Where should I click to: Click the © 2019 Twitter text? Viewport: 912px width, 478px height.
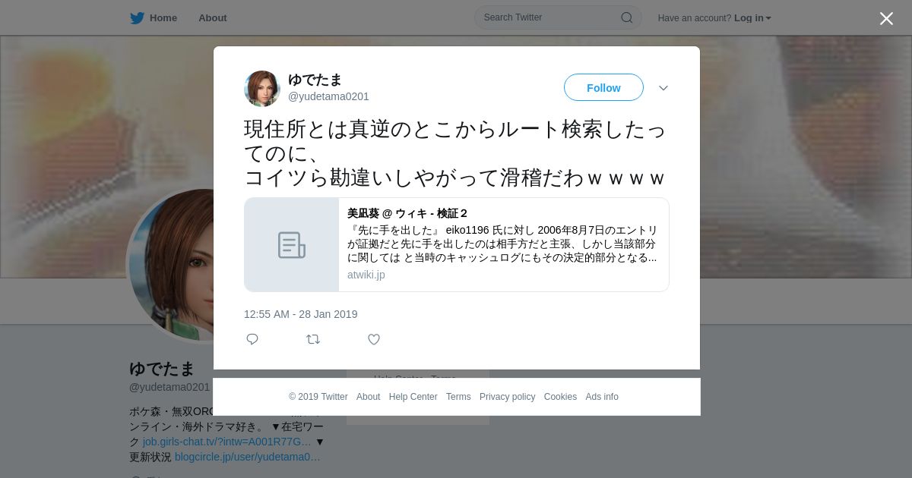click(318, 397)
